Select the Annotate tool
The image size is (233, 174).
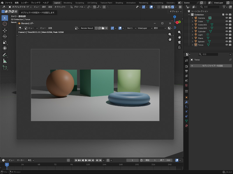[x=5, y=55]
